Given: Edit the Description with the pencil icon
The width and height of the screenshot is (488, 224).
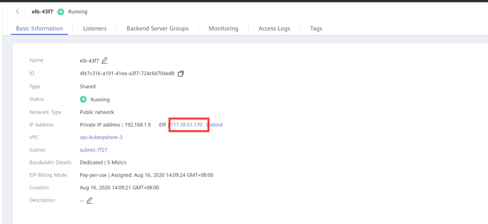Looking at the screenshot, I should coord(89,200).
